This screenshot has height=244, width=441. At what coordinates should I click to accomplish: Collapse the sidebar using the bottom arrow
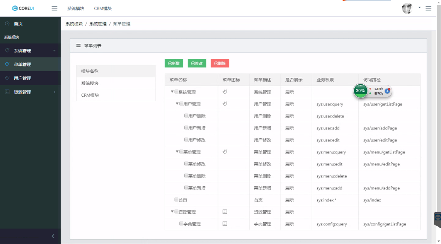coord(53,236)
